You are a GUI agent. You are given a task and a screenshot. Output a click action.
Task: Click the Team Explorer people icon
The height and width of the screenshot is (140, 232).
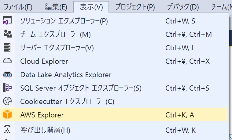pos(7,34)
